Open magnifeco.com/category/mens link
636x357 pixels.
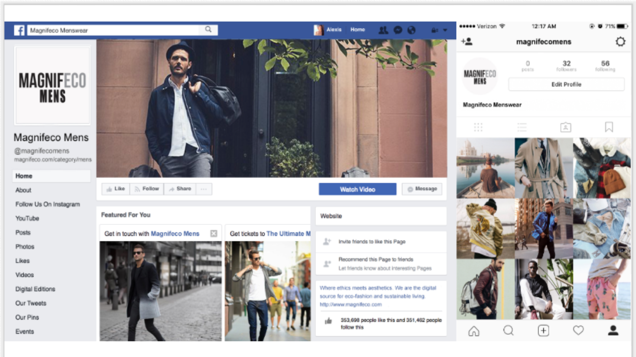(53, 160)
